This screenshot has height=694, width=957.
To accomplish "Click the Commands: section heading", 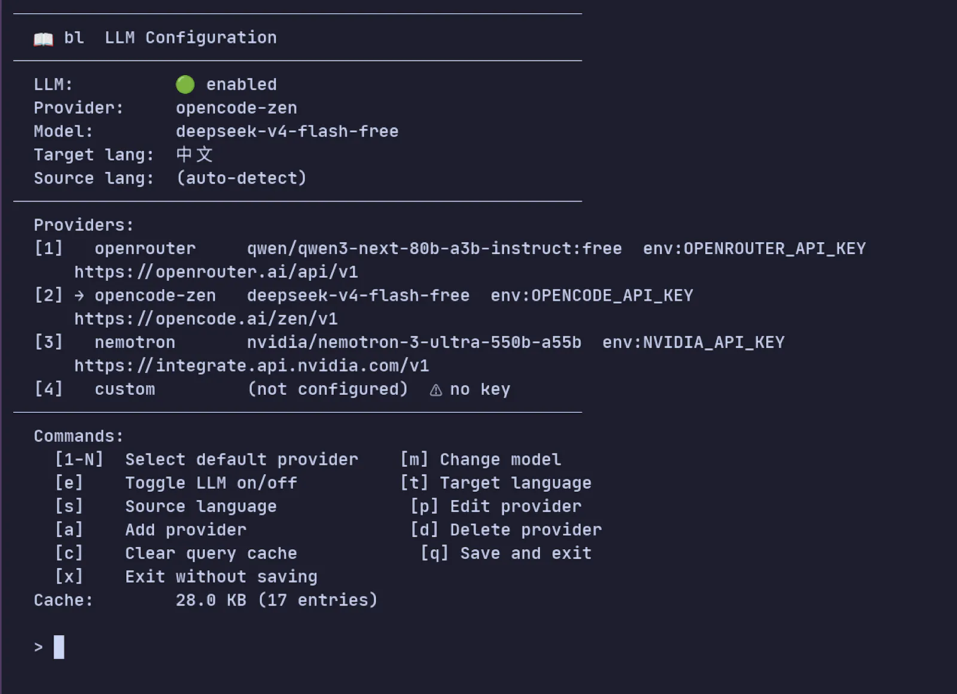I will (x=79, y=436).
